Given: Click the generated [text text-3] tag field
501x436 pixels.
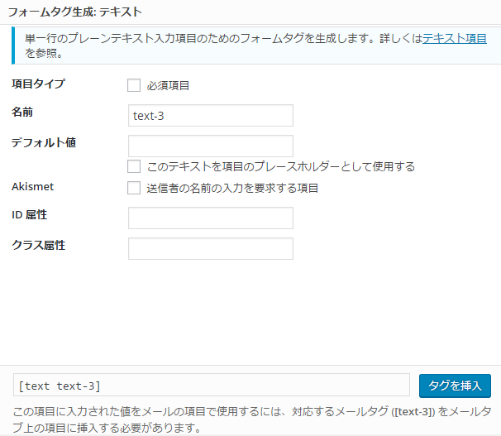Looking at the screenshot, I should (211, 386).
